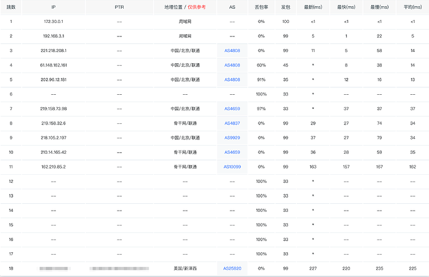
Task: Click the 最快(ms) column header
Action: point(346,7)
